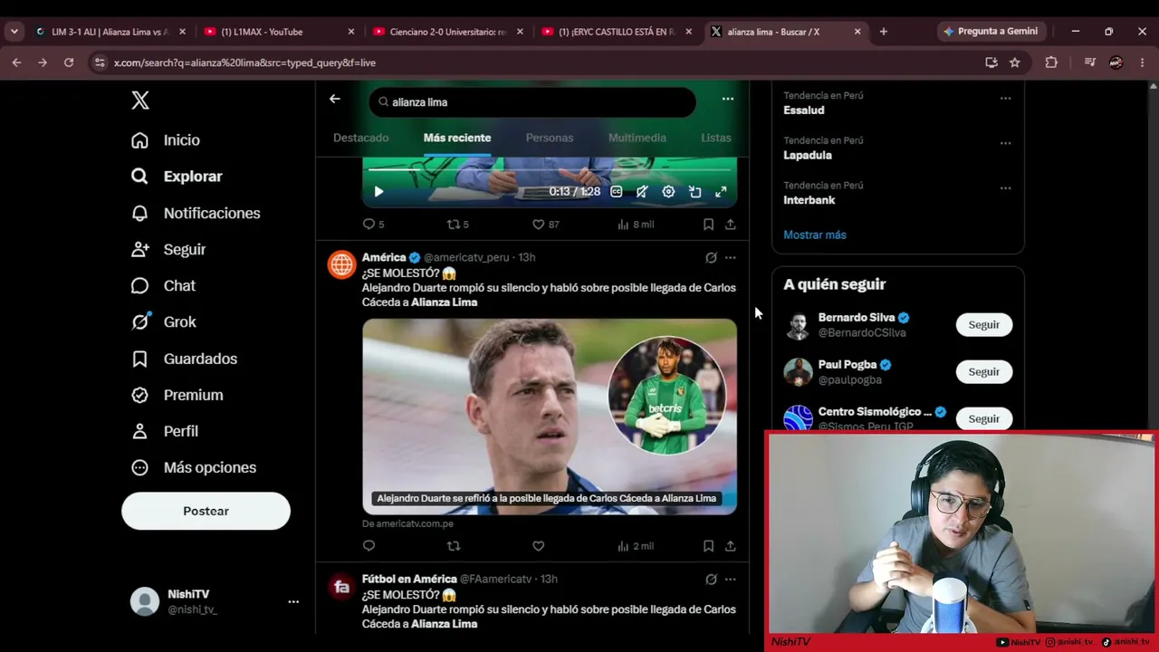Viewport: 1159px width, 652px height.
Task: Open options for Essalud trend
Action: [1005, 98]
